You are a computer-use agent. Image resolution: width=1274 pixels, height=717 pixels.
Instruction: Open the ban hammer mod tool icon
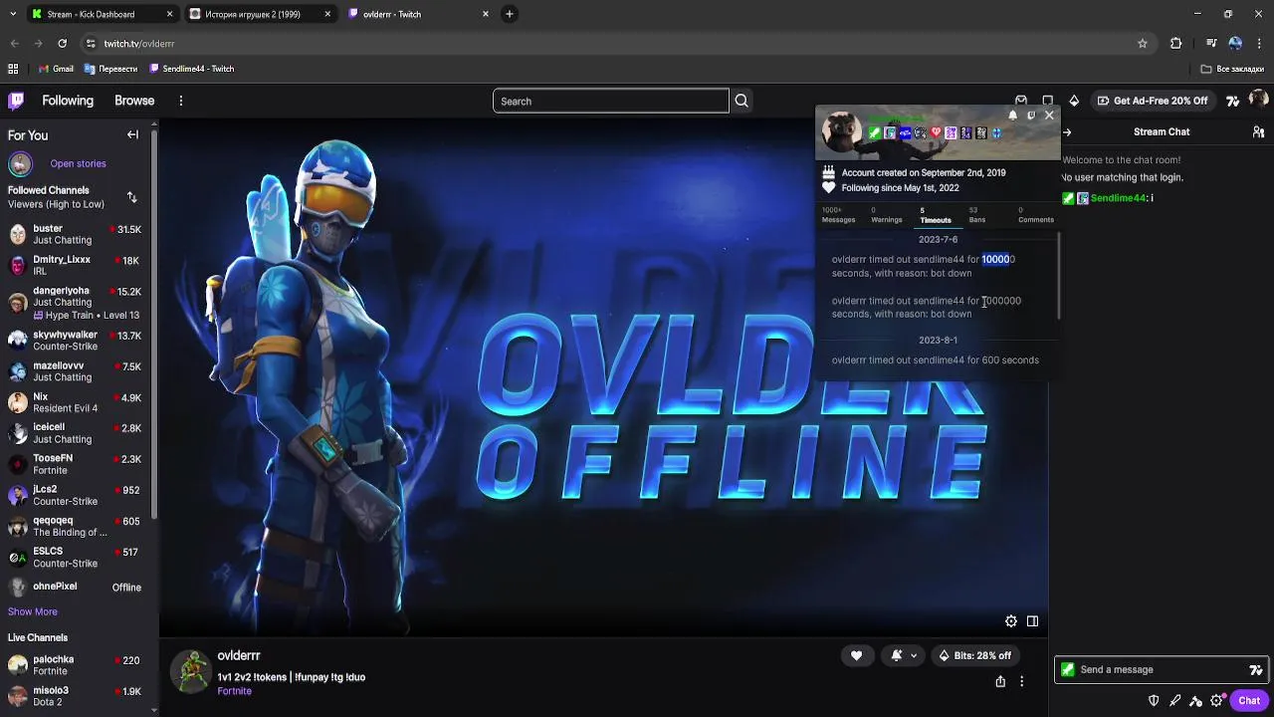tap(1196, 701)
